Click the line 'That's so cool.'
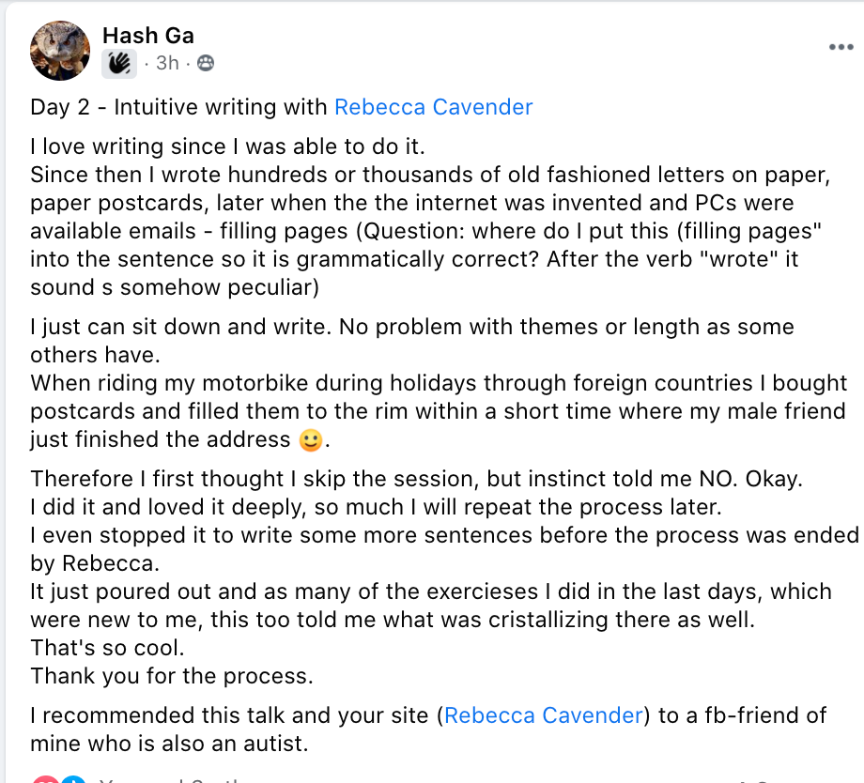 107,648
